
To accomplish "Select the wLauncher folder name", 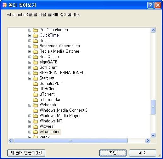I will pos(50,132).
